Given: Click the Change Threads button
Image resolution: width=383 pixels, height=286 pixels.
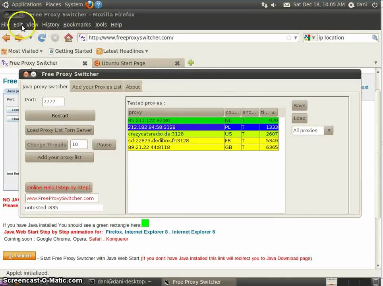Looking at the screenshot, I should [x=46, y=145].
